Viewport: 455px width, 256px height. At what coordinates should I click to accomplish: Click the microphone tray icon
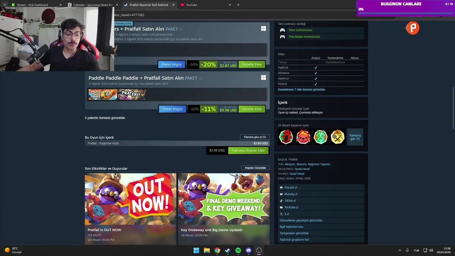coord(407,250)
